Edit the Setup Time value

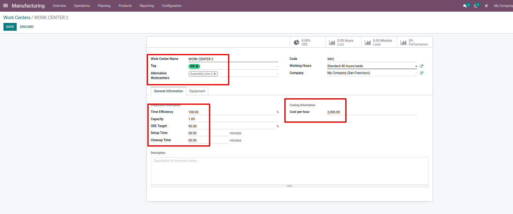tap(209, 133)
